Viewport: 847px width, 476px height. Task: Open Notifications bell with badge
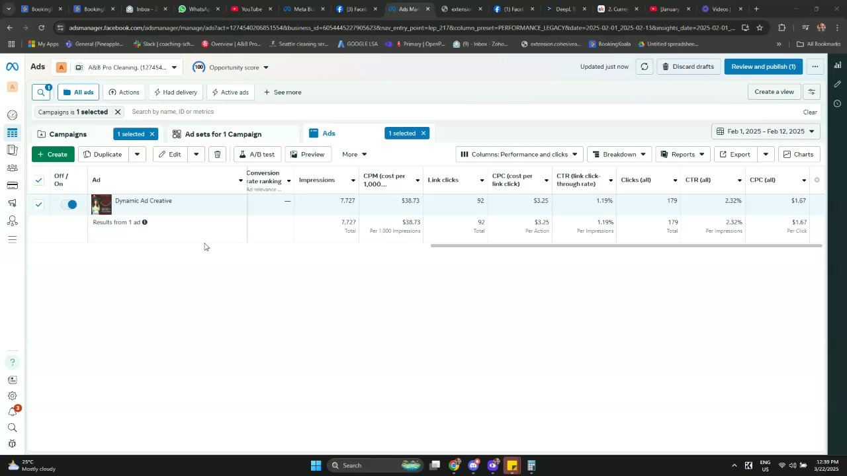pyautogui.click(x=12, y=412)
